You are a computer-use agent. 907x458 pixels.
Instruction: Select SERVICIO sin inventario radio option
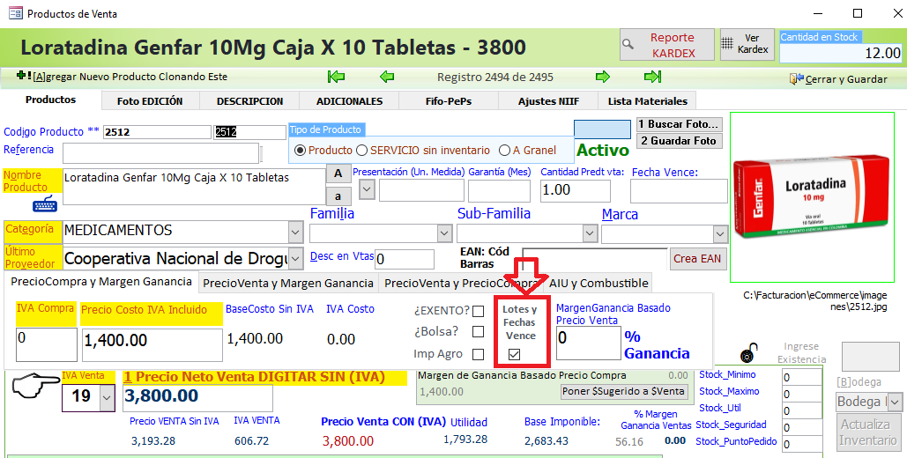click(361, 151)
